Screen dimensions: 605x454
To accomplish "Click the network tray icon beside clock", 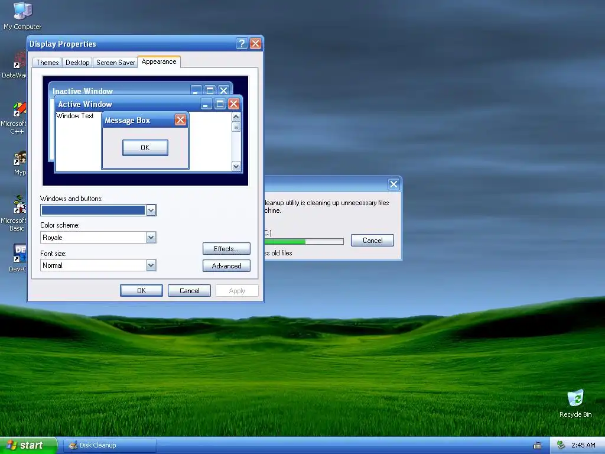I will [x=561, y=445].
